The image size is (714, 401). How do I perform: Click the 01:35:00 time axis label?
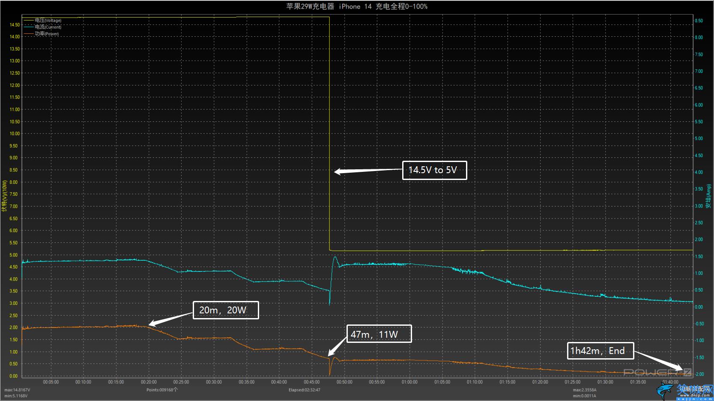[x=638, y=382]
